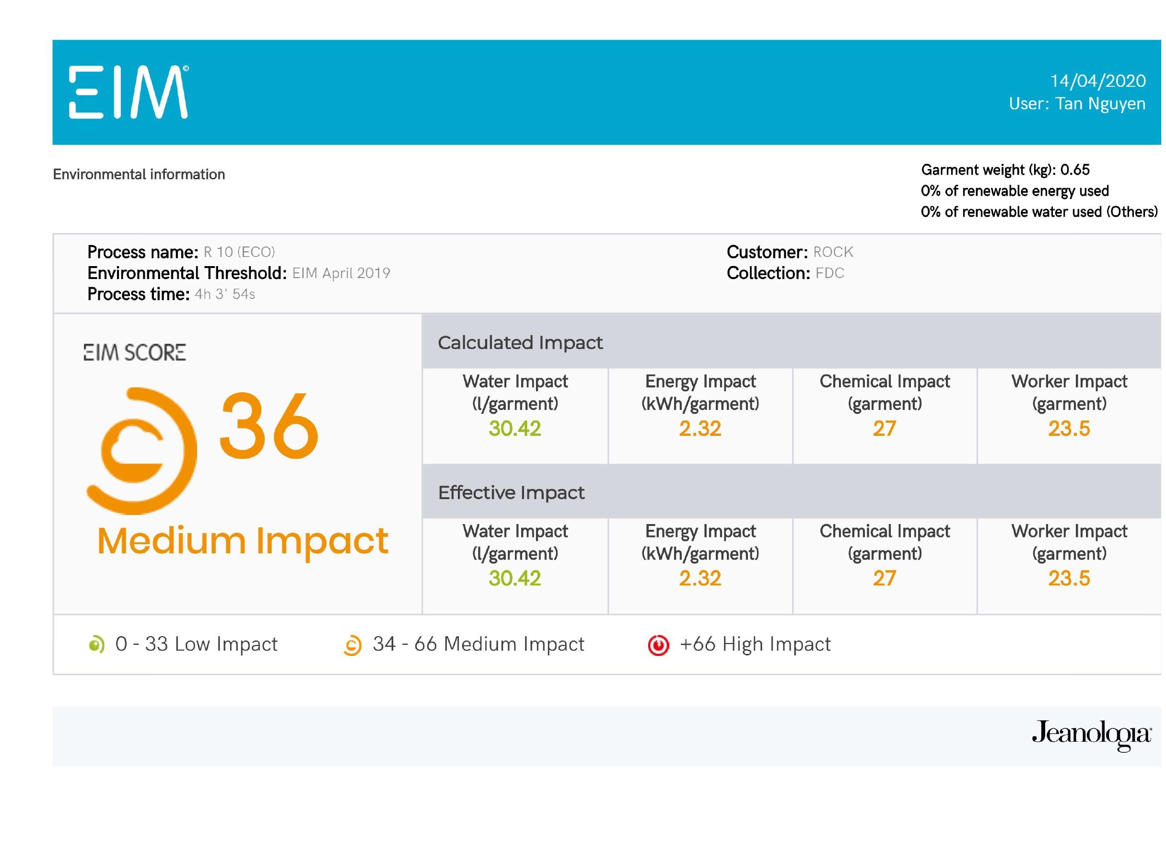Screen dimensions: 1166x864
Task: Click the Calculated Water Impact value 30.42
Action: [514, 429]
